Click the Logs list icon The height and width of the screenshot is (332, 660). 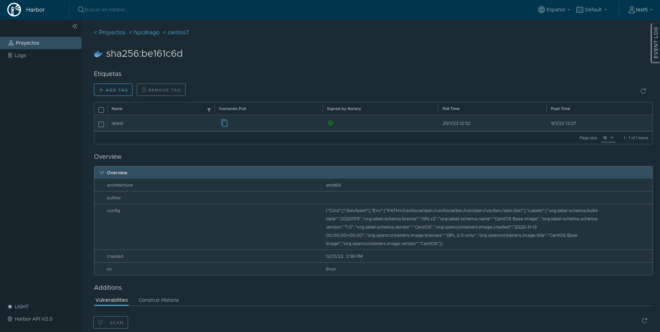tap(10, 55)
